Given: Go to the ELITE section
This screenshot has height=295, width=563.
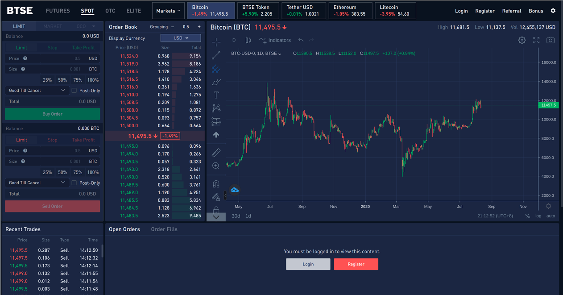Looking at the screenshot, I should coord(134,11).
